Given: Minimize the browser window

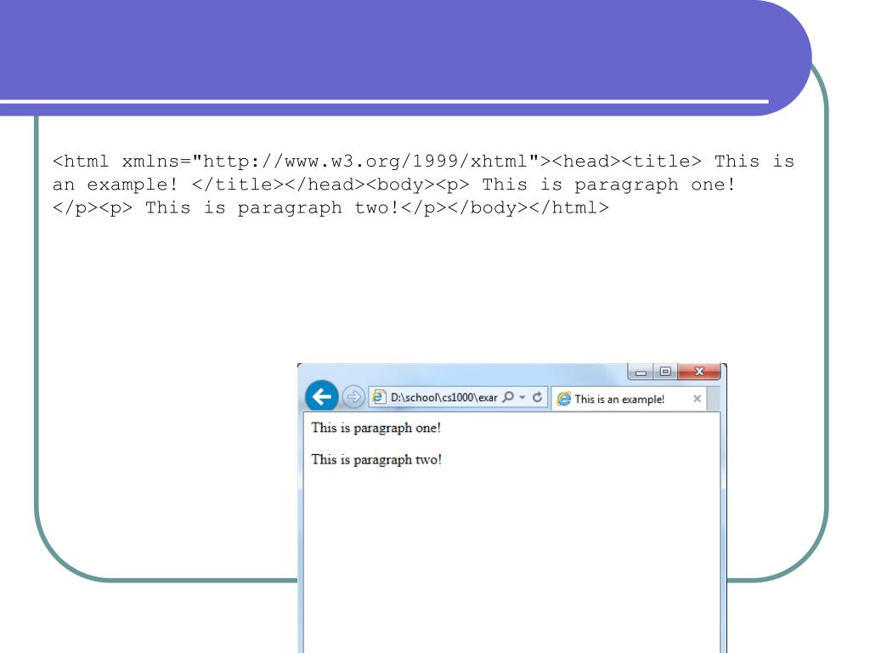Looking at the screenshot, I should pos(641,372).
